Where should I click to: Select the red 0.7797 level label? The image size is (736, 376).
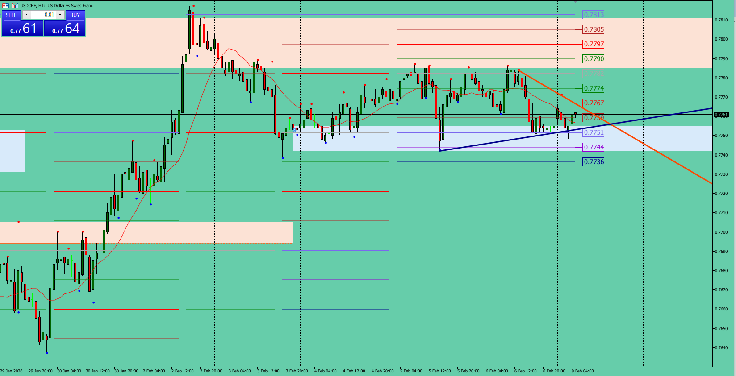click(594, 44)
